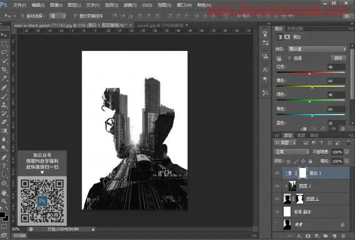Select the Brush tool
355x240 pixels.
[4, 96]
